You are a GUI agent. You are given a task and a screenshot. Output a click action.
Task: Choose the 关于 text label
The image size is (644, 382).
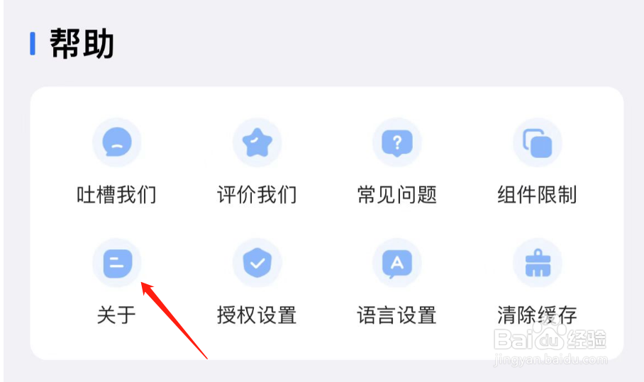pyautogui.click(x=116, y=315)
